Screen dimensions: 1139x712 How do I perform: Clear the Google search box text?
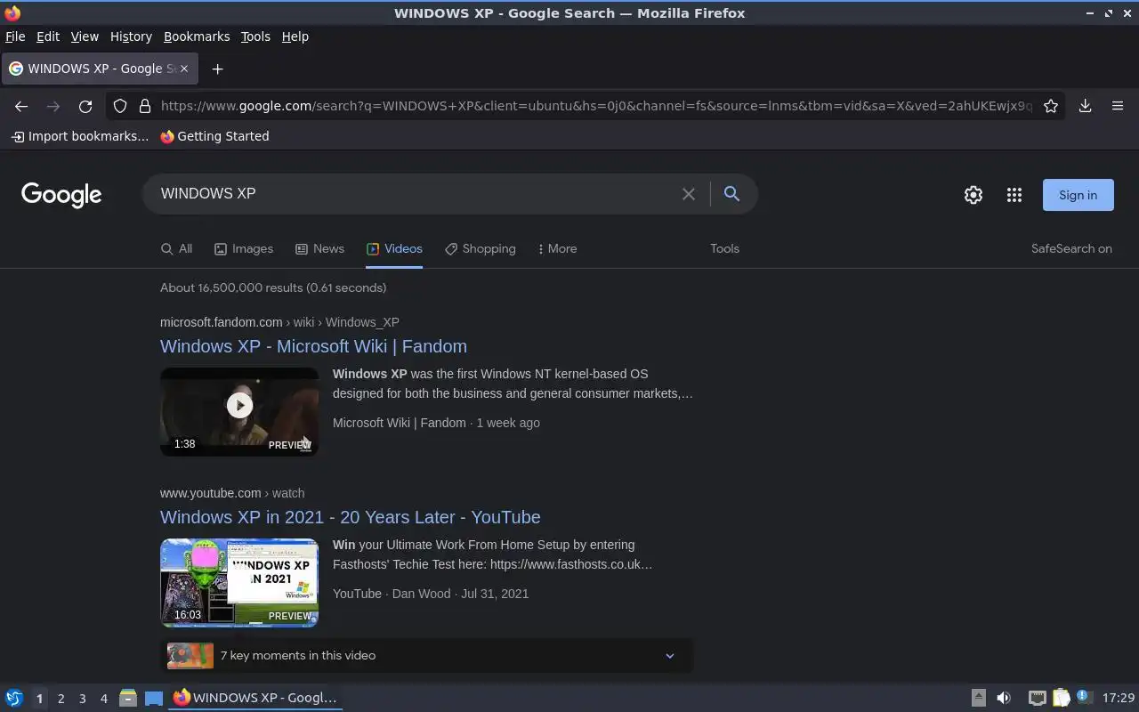pos(689,194)
